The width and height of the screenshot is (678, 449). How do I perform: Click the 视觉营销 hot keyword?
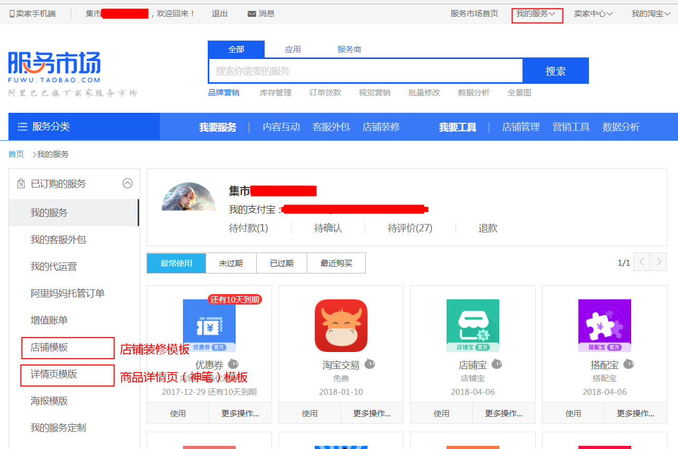pyautogui.click(x=375, y=93)
